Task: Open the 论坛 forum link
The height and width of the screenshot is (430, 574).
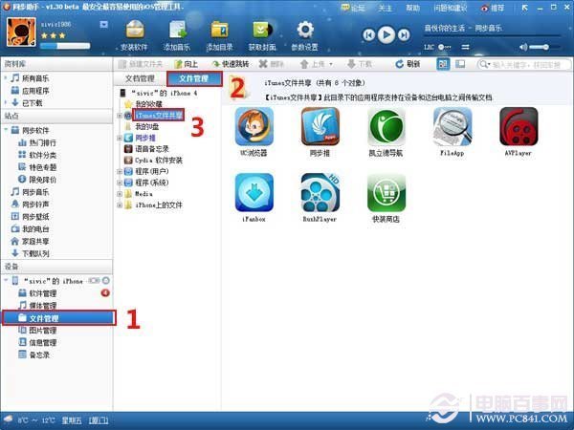Action: (x=353, y=8)
